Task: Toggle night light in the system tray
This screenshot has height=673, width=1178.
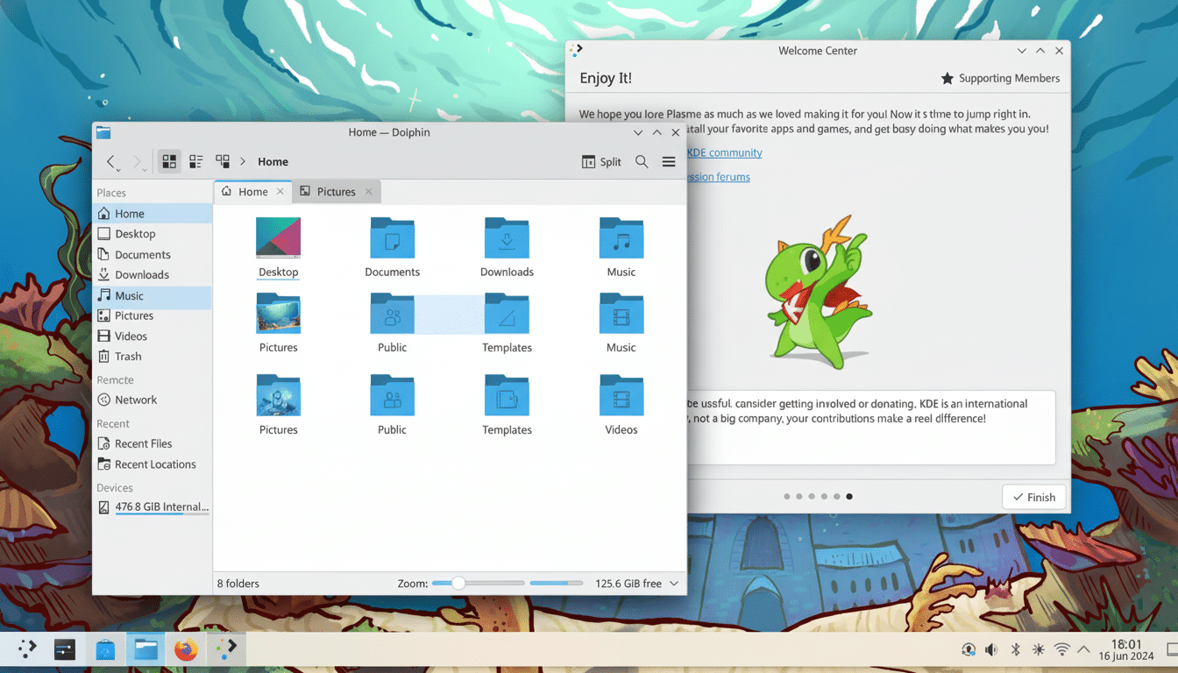Action: click(x=1038, y=649)
